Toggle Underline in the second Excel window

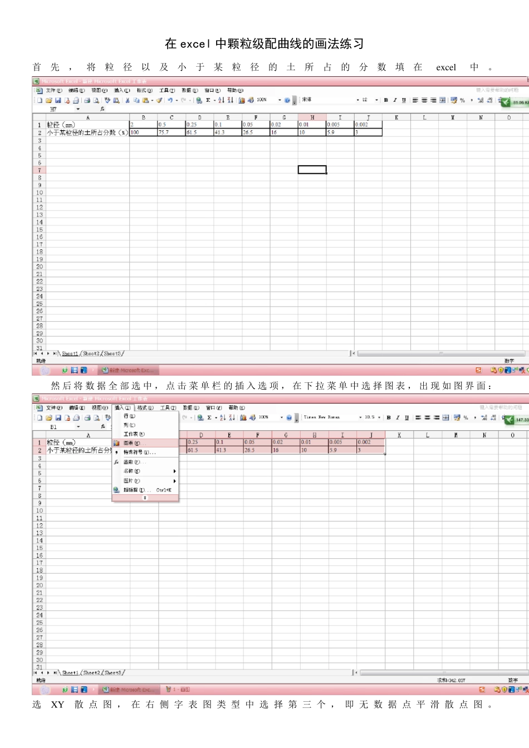click(x=406, y=417)
